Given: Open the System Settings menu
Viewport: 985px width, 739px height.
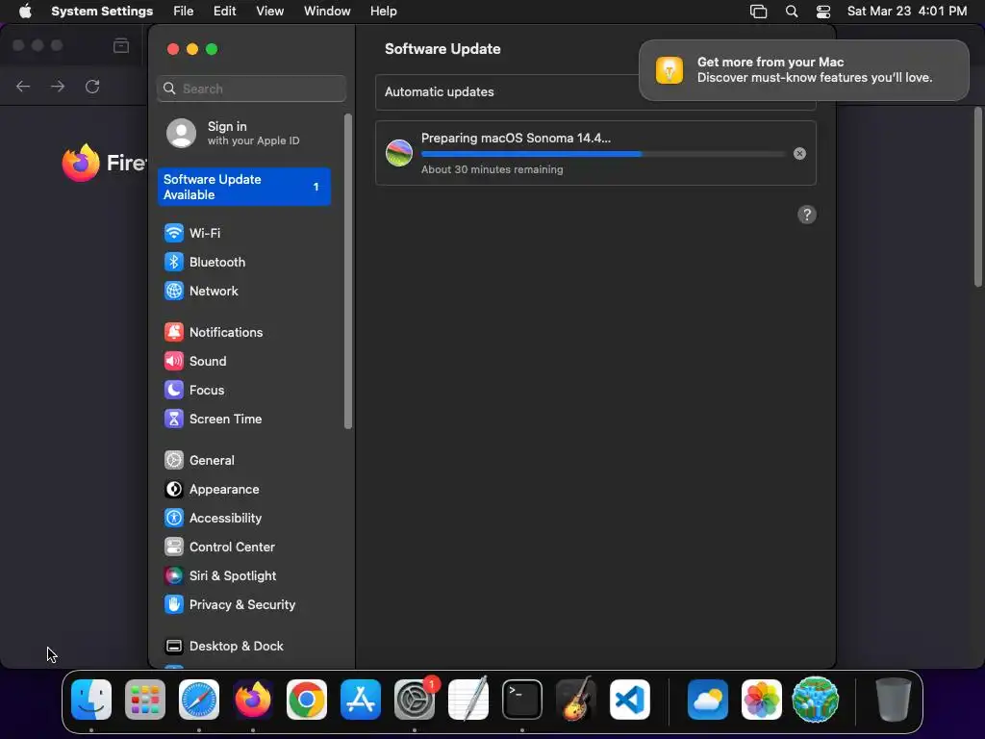Looking at the screenshot, I should pyautogui.click(x=102, y=11).
